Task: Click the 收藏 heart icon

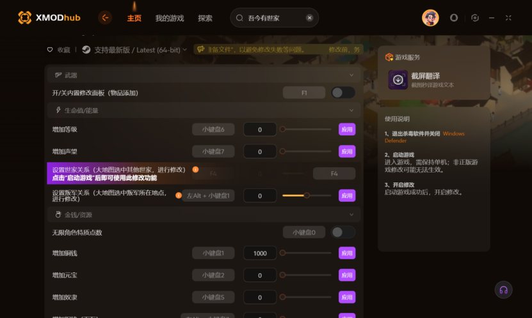Action: pyautogui.click(x=50, y=50)
